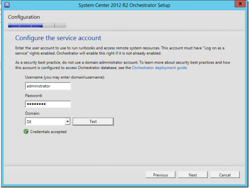Image resolution: width=249 pixels, height=188 pixels.
Task: Click the third filled progress bar segment
Action: tap(37, 26)
